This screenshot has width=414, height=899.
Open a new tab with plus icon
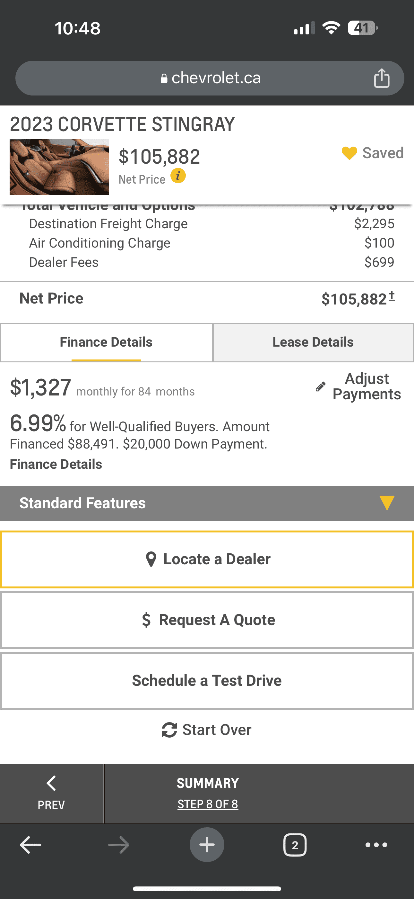(x=207, y=845)
